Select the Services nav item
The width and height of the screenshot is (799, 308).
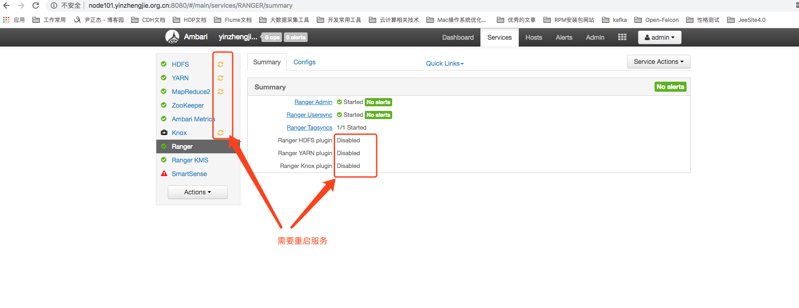pos(499,37)
